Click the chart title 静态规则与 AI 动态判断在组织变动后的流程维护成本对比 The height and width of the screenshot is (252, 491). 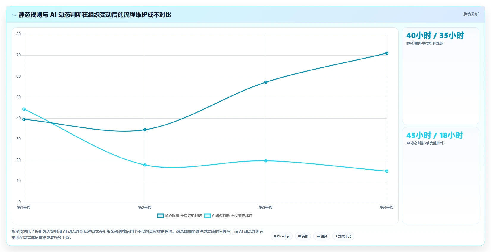tap(95, 15)
